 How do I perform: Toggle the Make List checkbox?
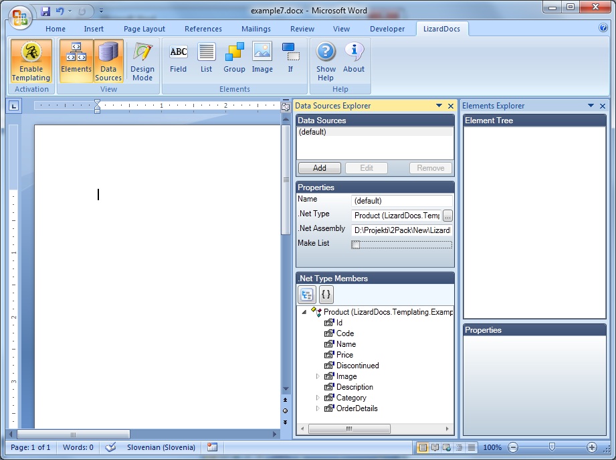click(356, 245)
